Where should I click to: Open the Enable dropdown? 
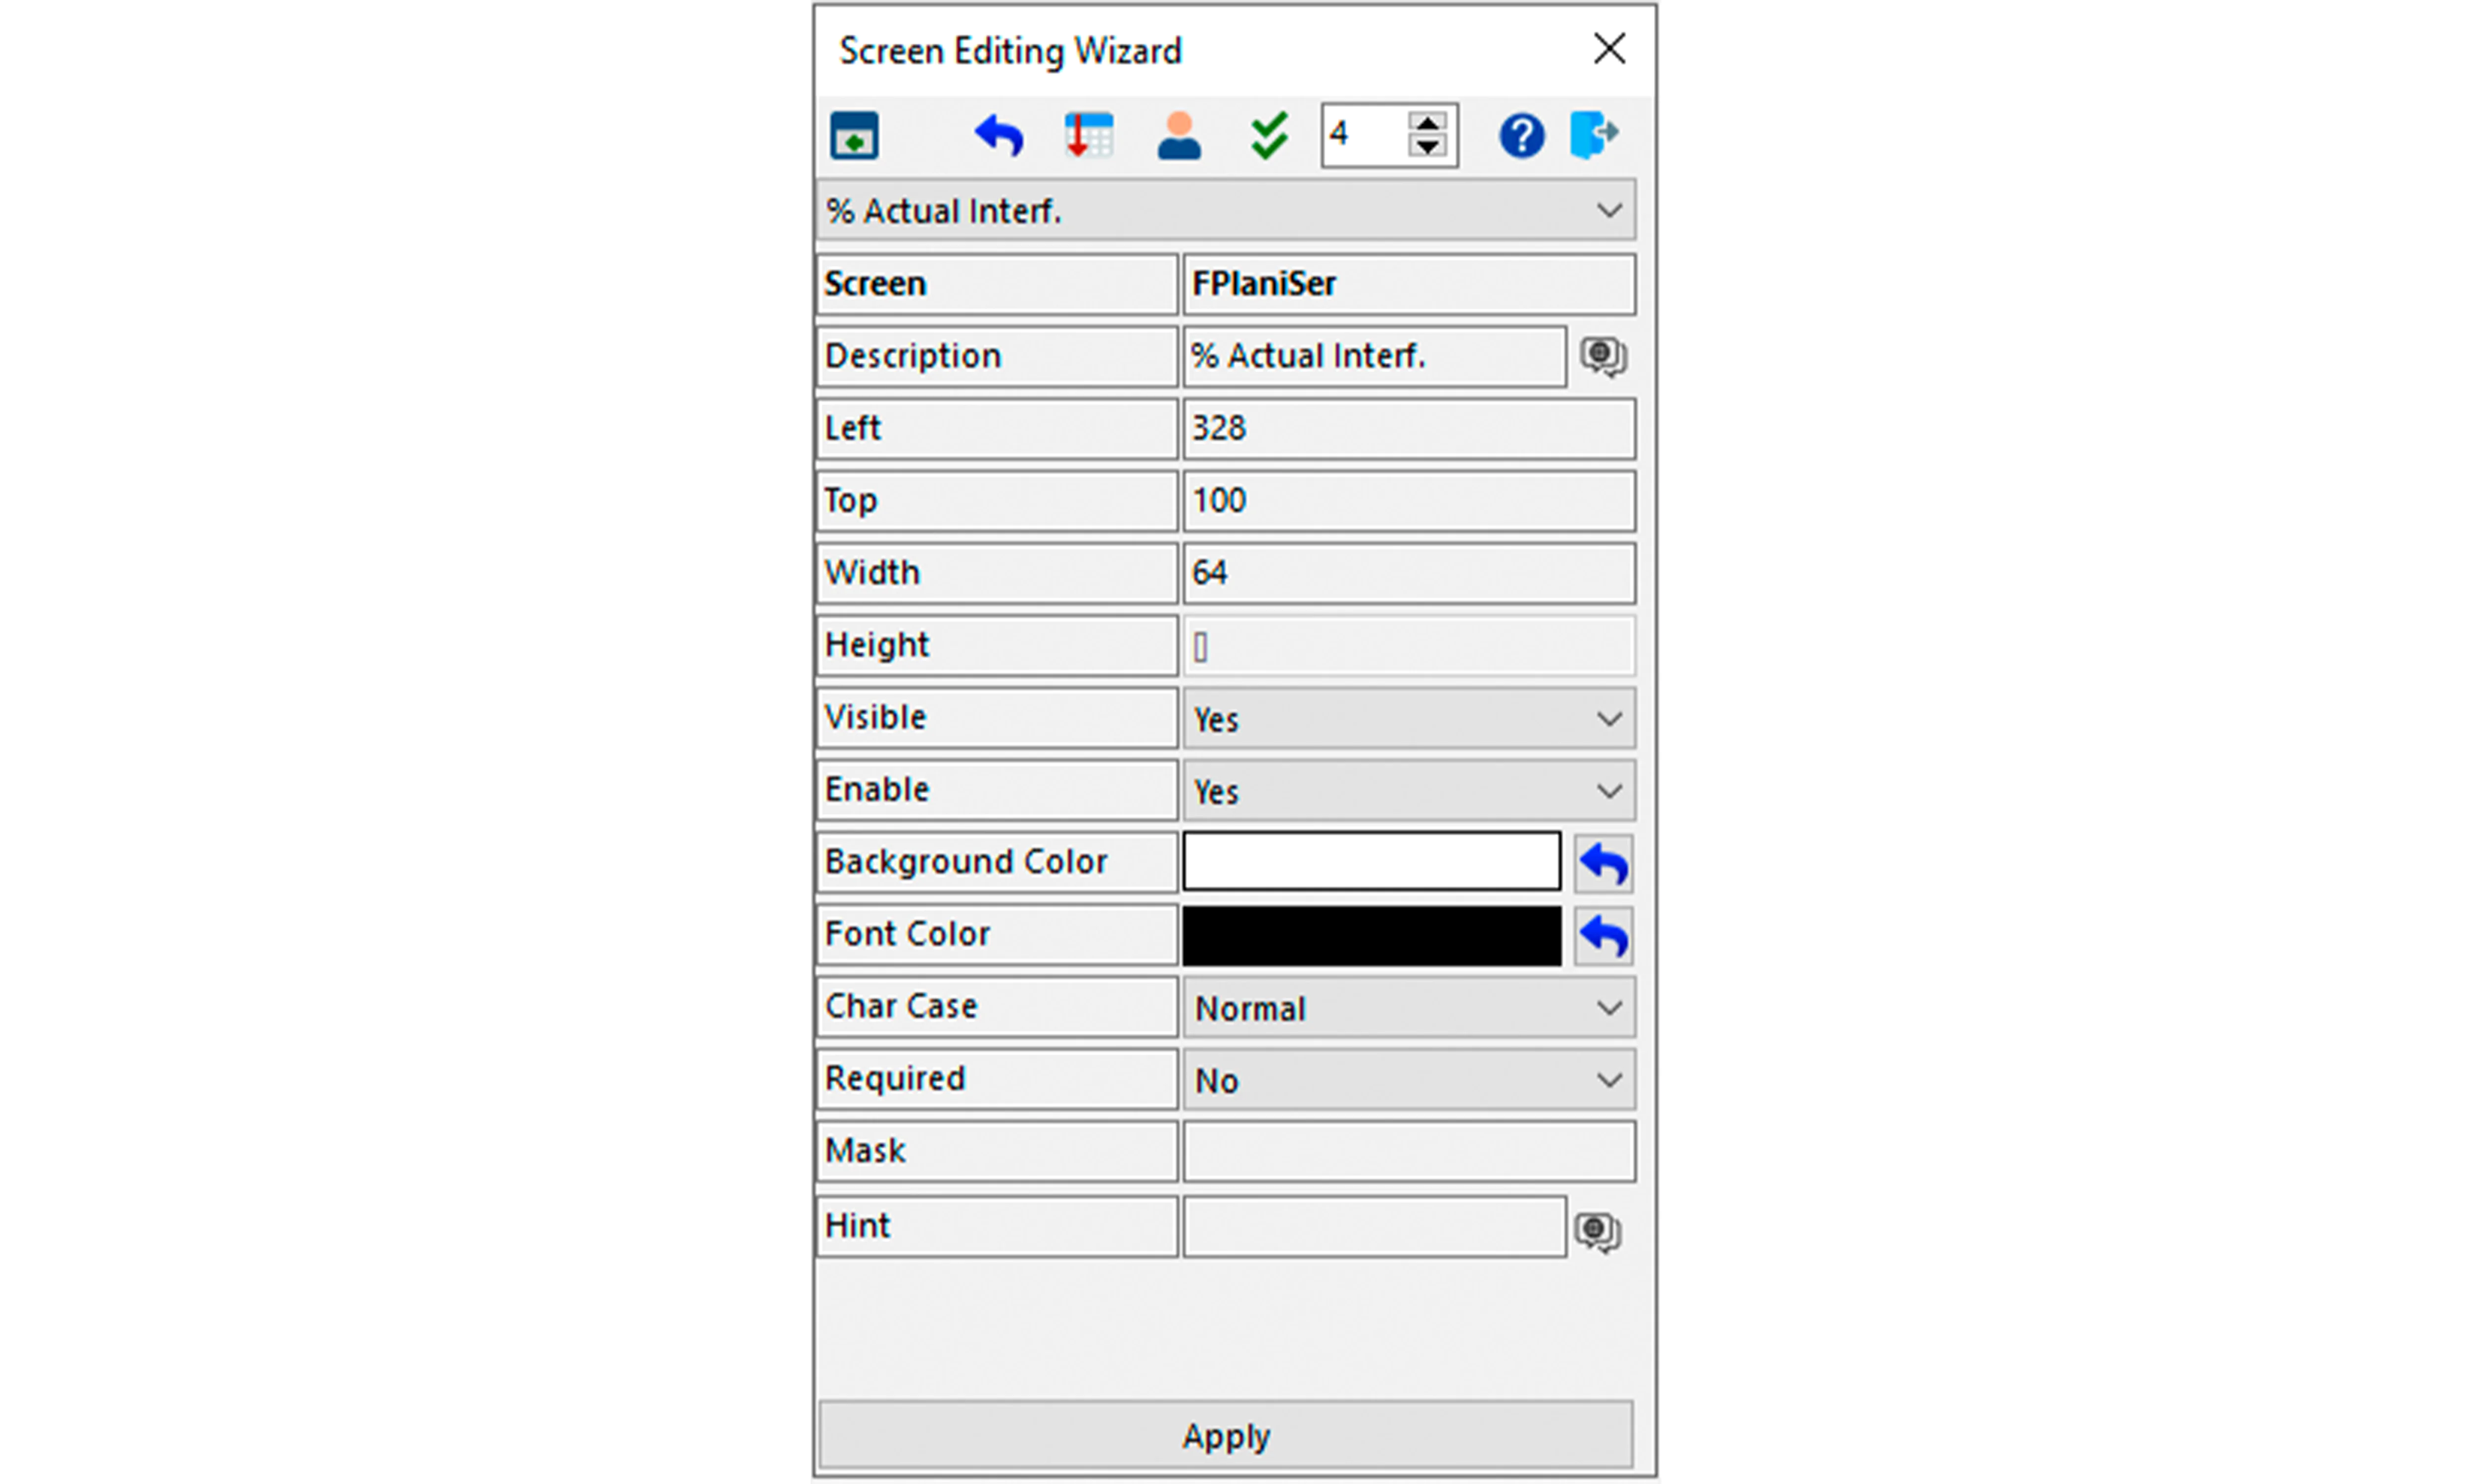point(1608,791)
